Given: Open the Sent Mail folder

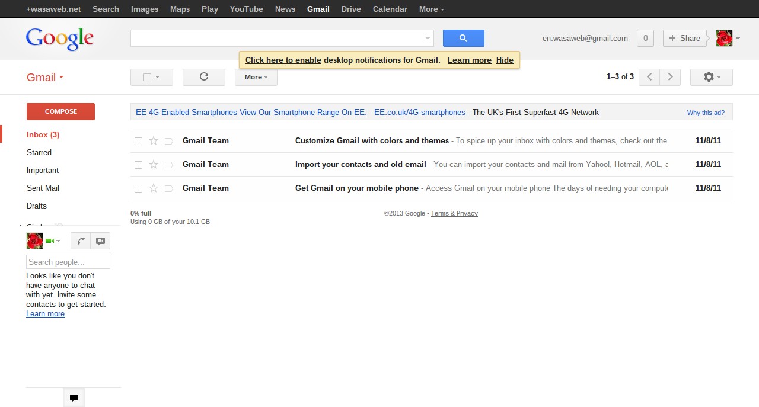Looking at the screenshot, I should pyautogui.click(x=43, y=188).
